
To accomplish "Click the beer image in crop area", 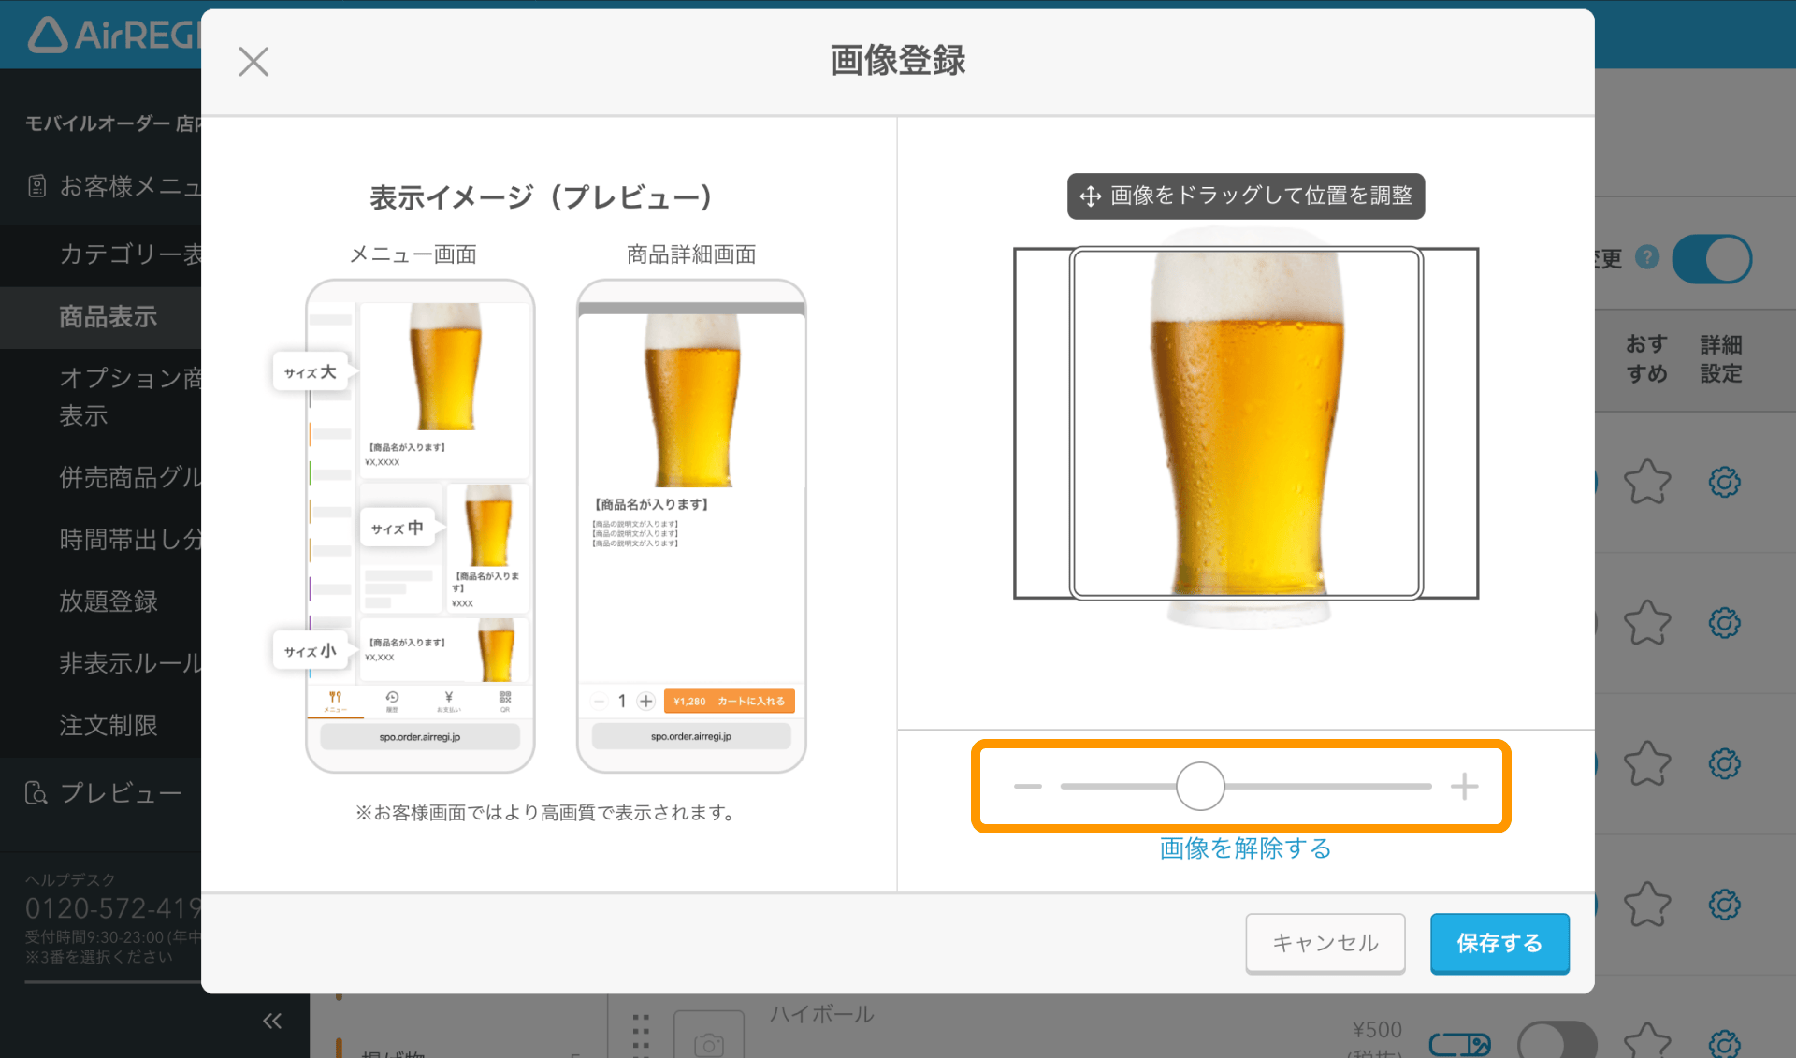I will click(1246, 423).
